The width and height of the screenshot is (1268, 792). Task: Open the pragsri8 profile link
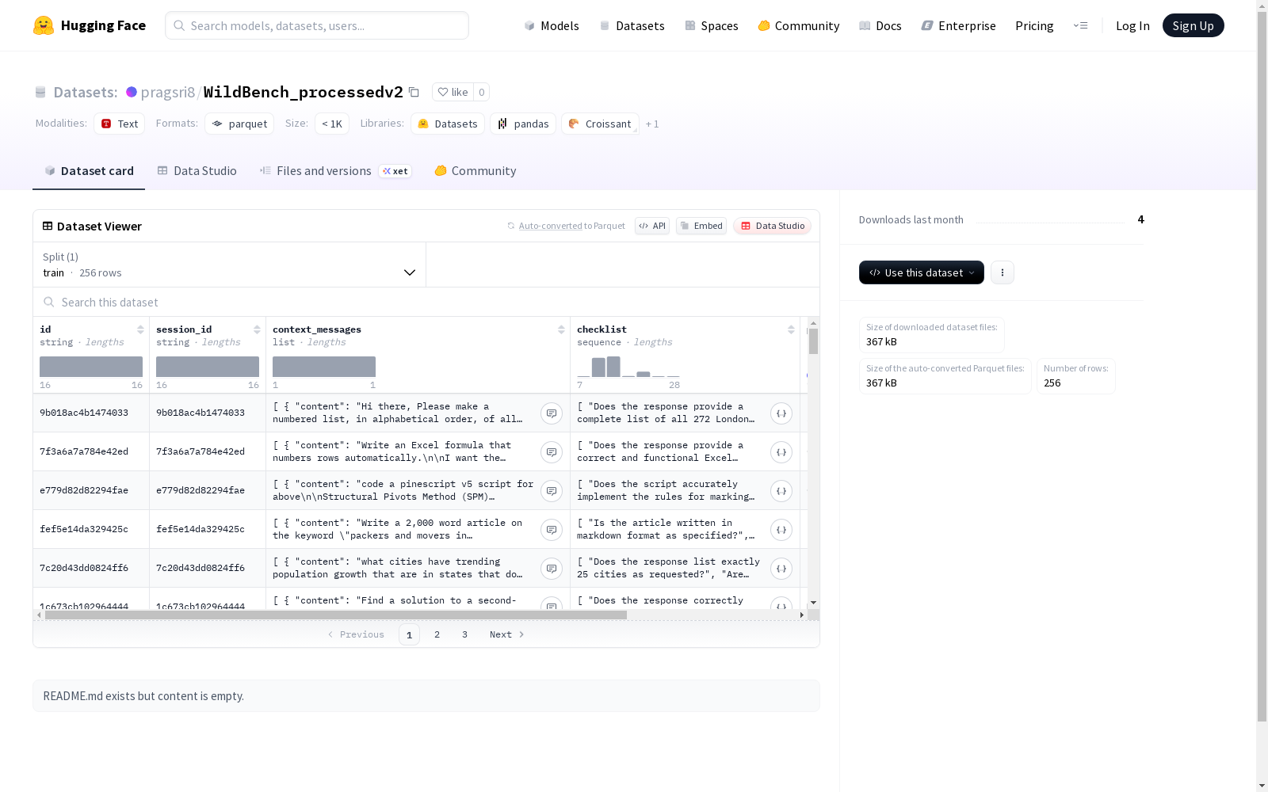(x=168, y=92)
